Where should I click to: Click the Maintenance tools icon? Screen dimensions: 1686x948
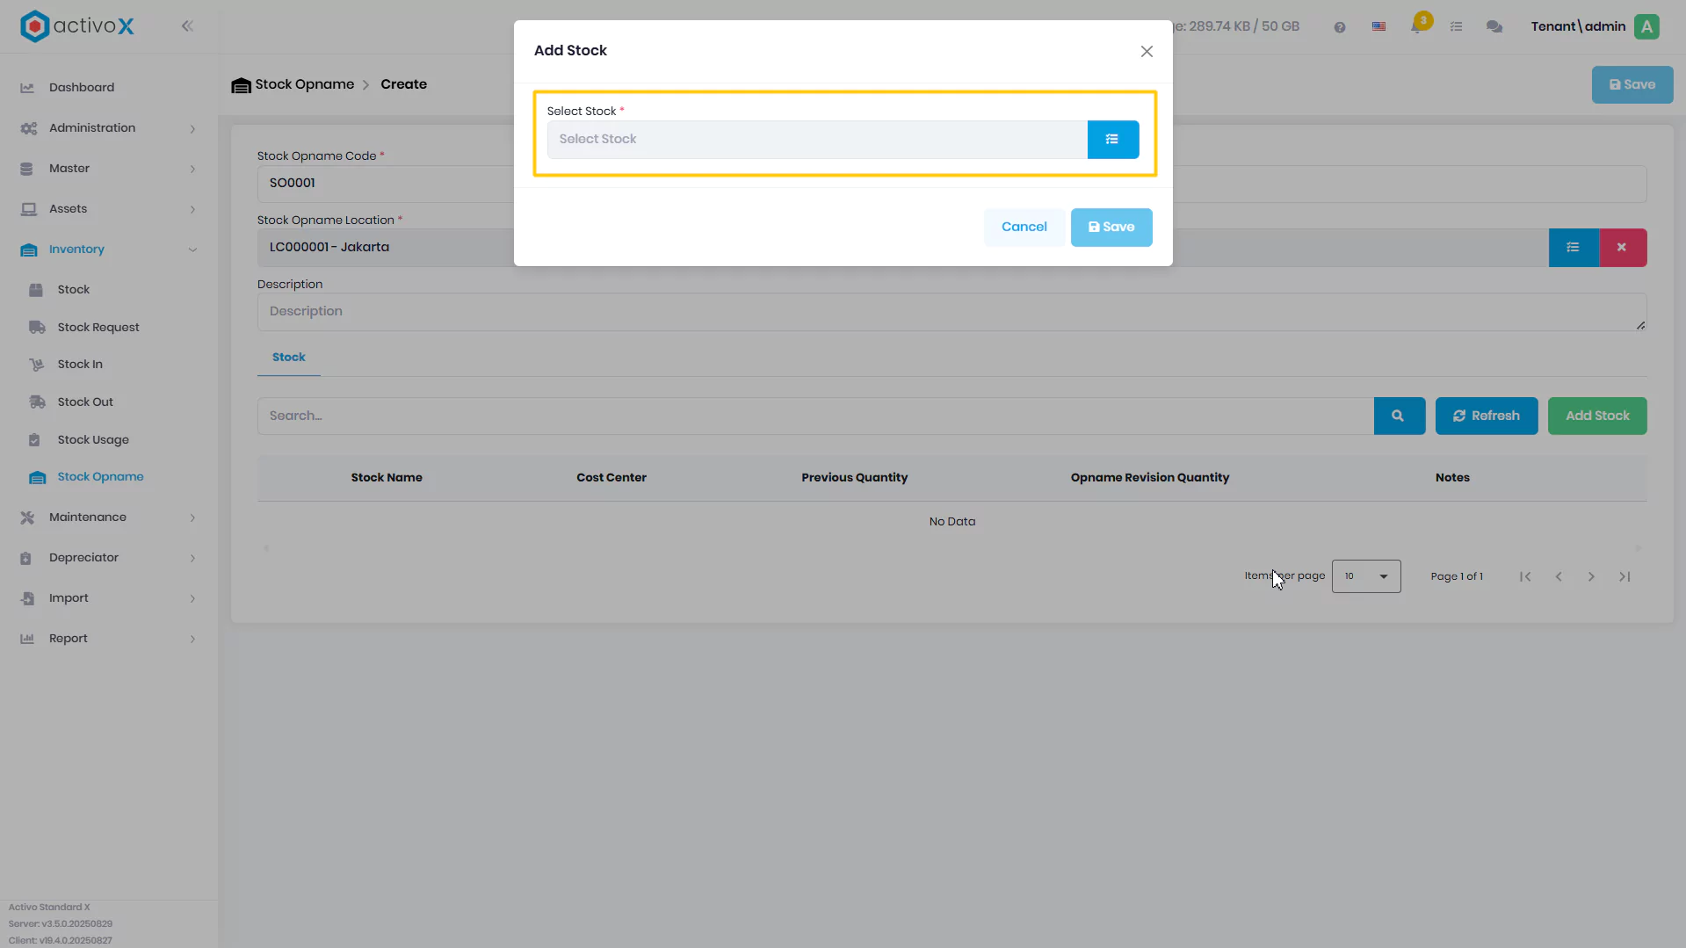click(x=27, y=518)
